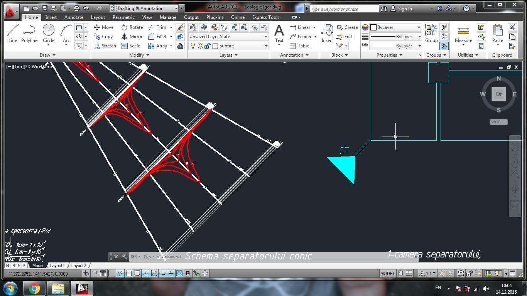The height and width of the screenshot is (296, 527).
Task: Open the lineweight ByLayer dropdown
Action: click(x=395, y=37)
